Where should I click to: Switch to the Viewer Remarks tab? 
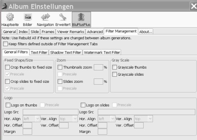pos(71,32)
